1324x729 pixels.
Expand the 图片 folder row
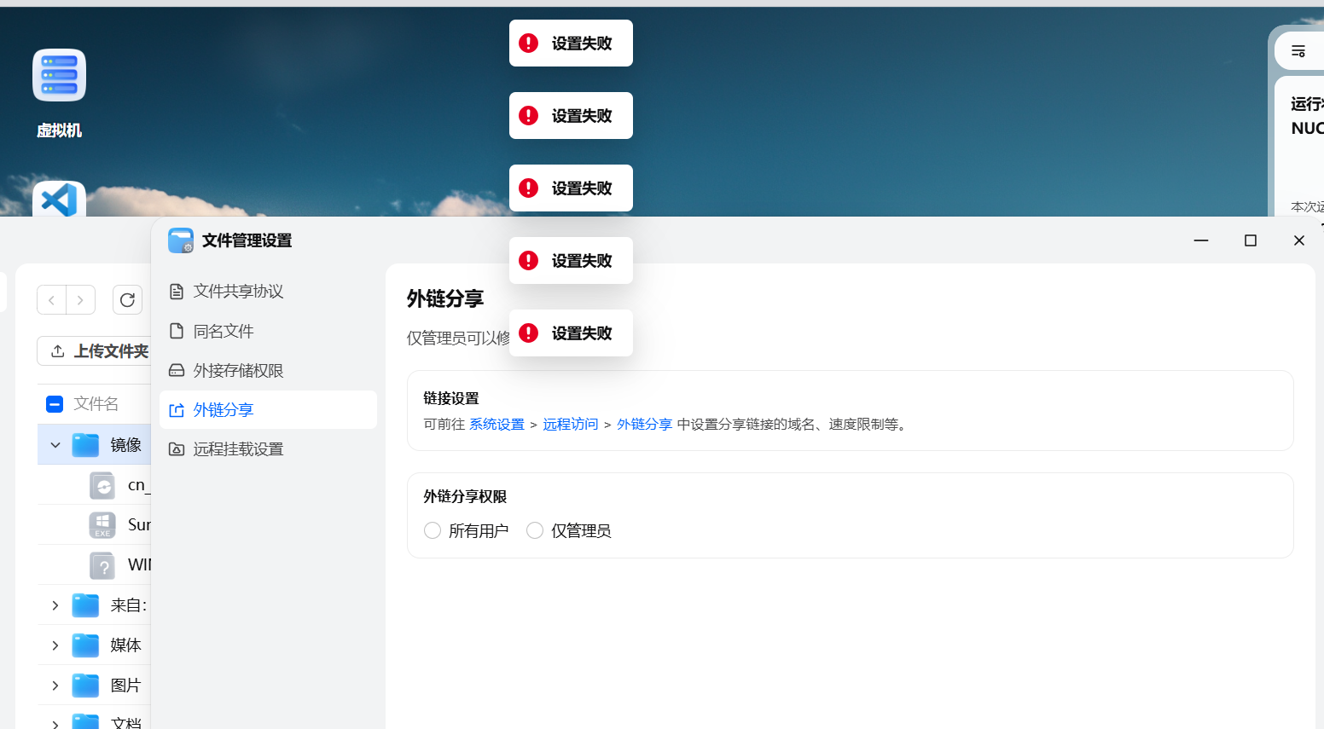55,686
